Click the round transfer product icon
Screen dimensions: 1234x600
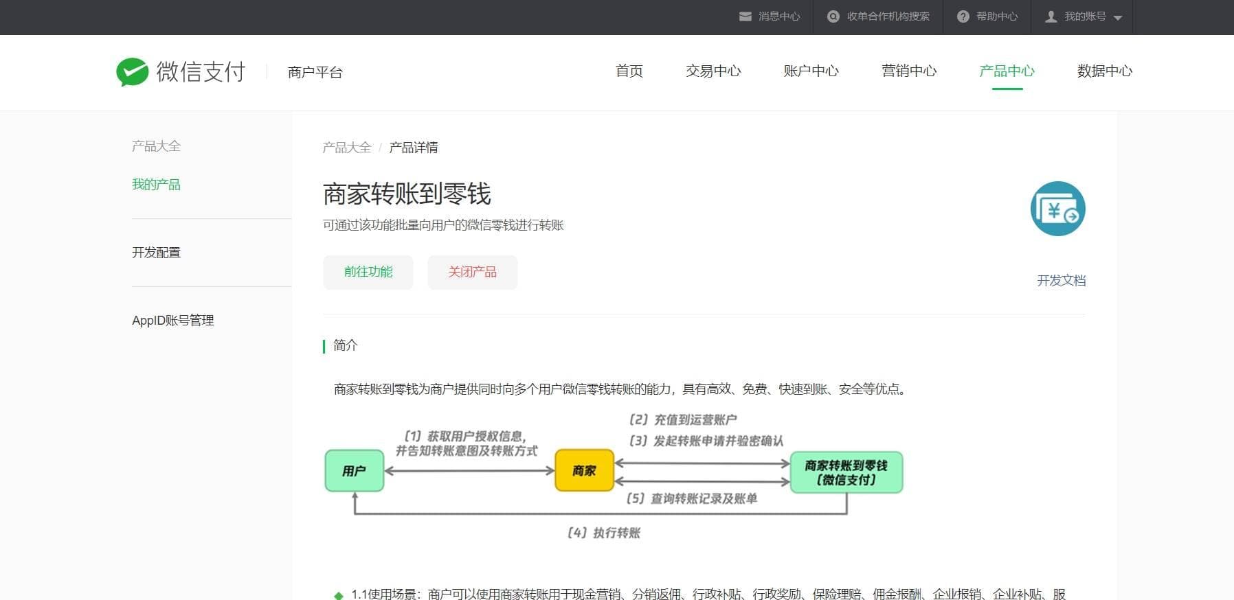pyautogui.click(x=1058, y=209)
